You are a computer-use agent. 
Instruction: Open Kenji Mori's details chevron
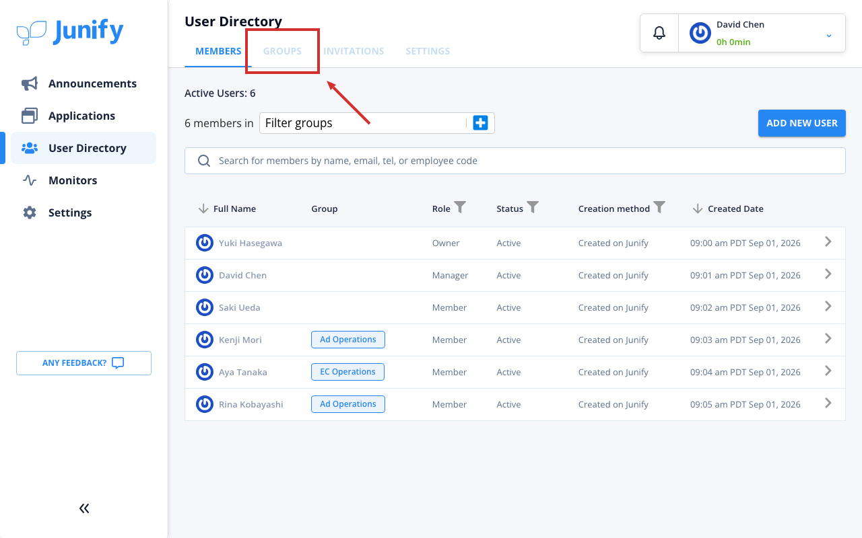[828, 339]
